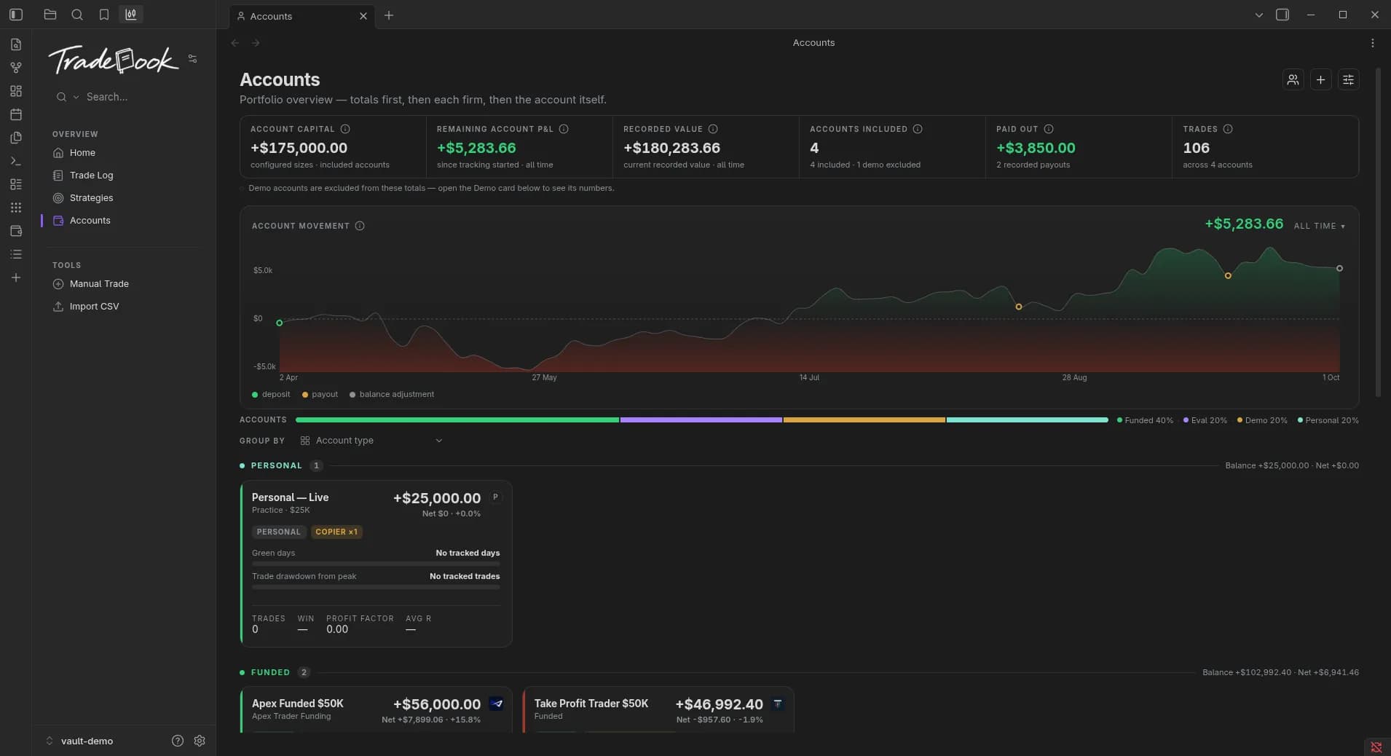The height and width of the screenshot is (756, 1391).
Task: Open the search options chevron in sidebar
Action: point(76,97)
